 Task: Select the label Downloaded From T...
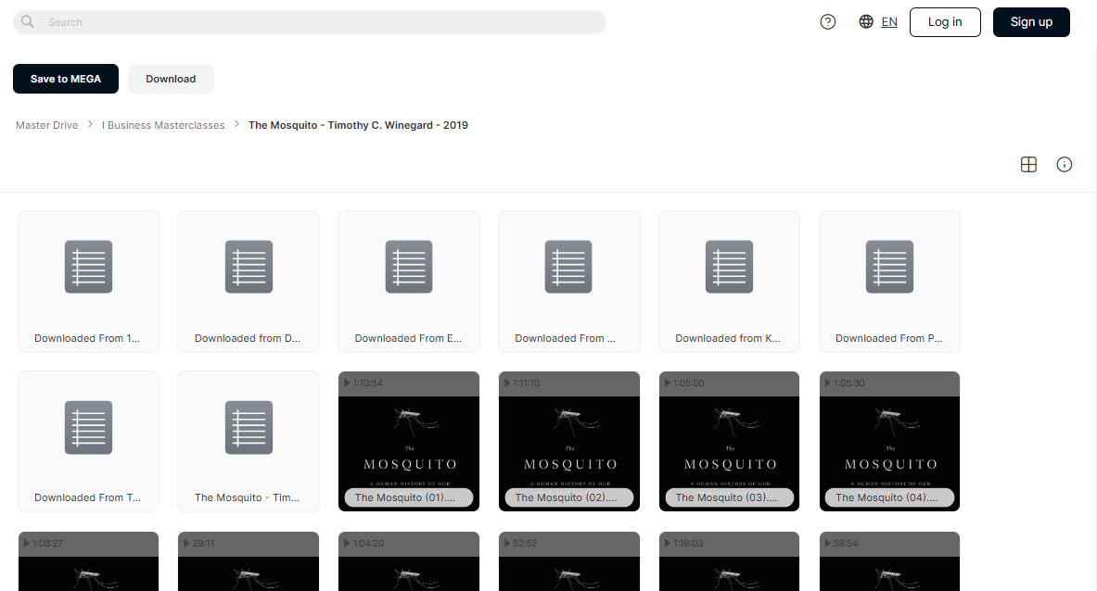(87, 497)
